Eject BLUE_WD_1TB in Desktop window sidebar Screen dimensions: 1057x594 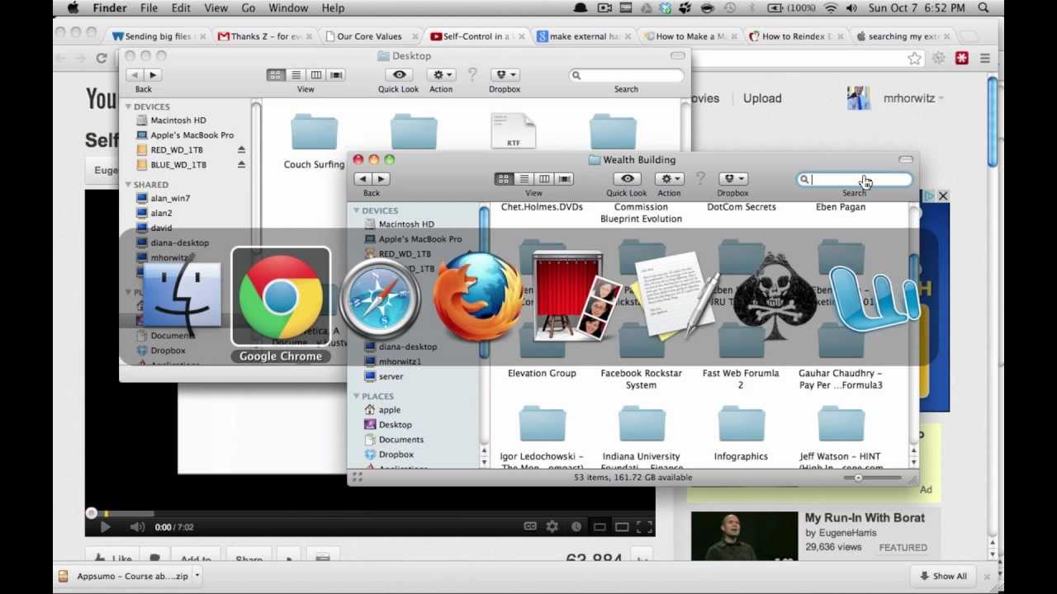pos(241,165)
